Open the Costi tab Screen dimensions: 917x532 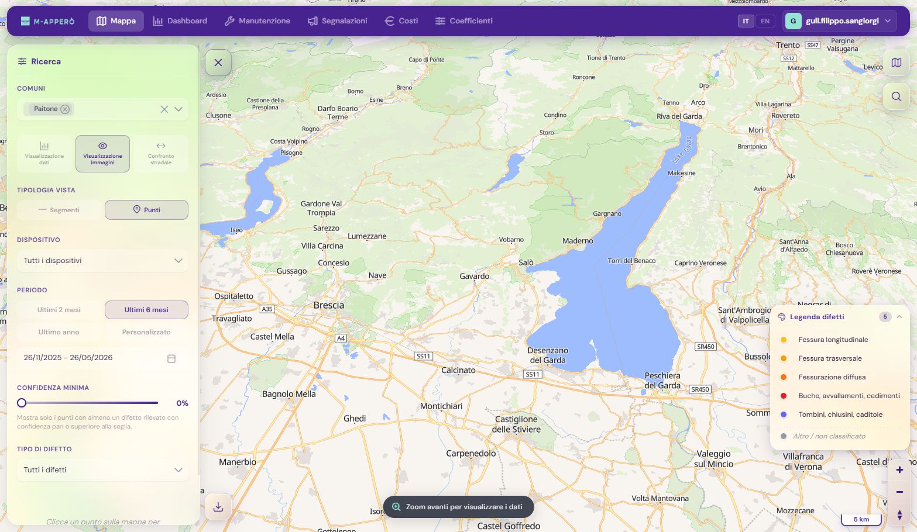(401, 21)
